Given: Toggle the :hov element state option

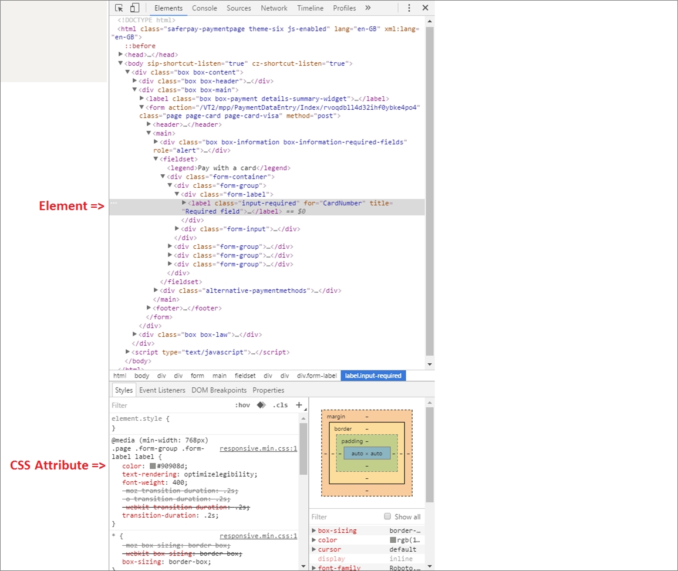Looking at the screenshot, I should pyautogui.click(x=242, y=405).
